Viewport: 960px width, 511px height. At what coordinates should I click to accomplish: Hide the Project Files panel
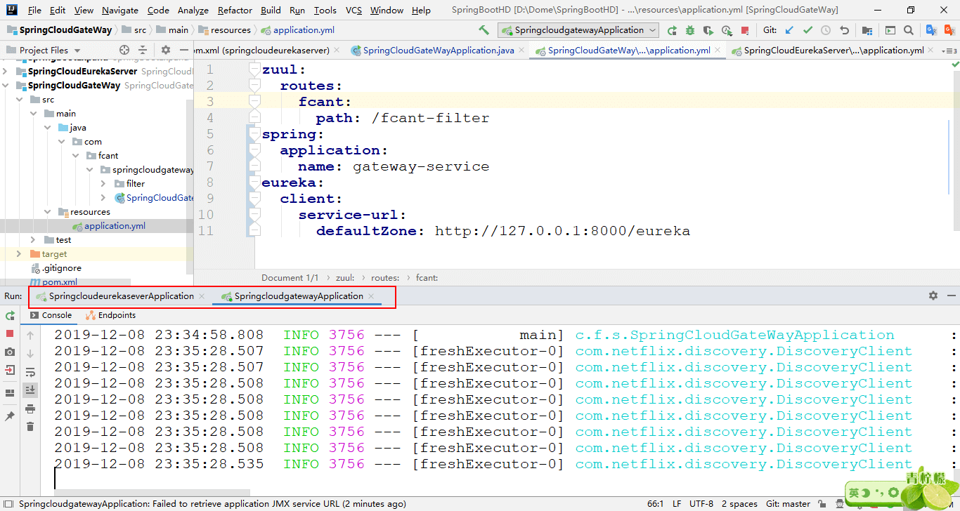[183, 50]
